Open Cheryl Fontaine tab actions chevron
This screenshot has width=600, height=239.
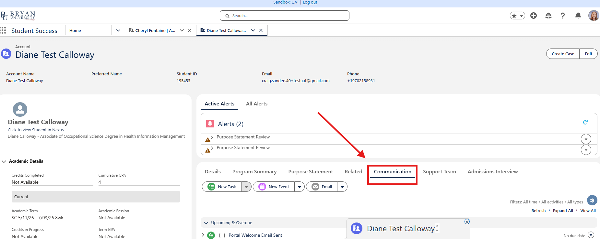coord(182,30)
